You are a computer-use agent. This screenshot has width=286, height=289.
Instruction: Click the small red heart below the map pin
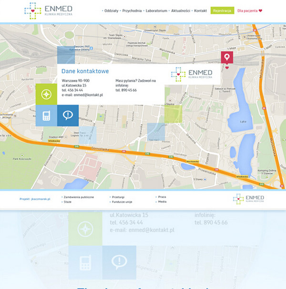[x=227, y=68]
